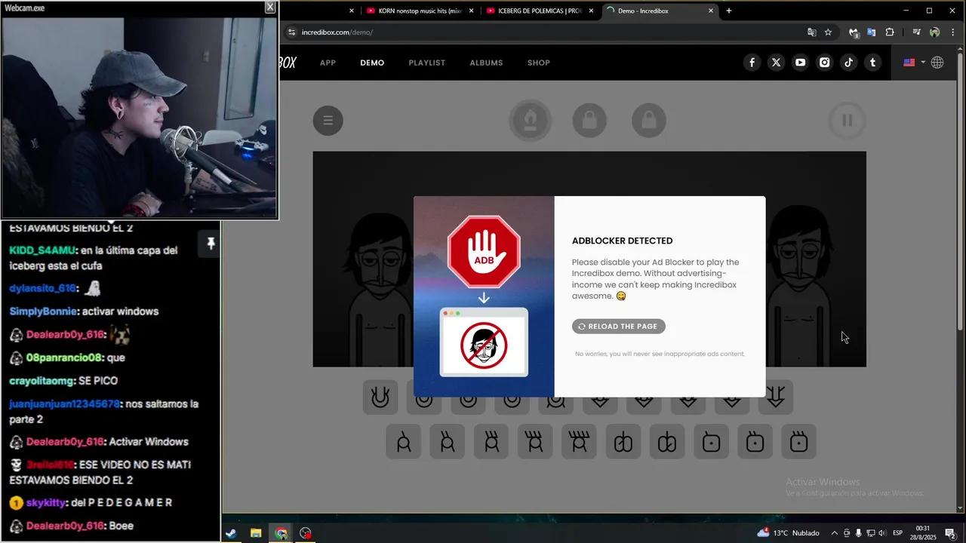Close the ICEBERG DE POLEMICAS tab
Screen dimensions: 966x543
tap(591, 11)
